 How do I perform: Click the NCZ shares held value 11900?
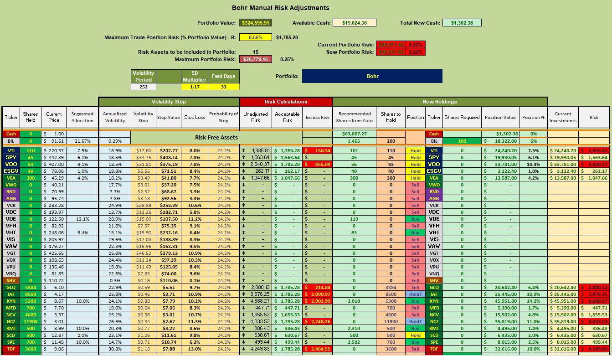coord(31,321)
